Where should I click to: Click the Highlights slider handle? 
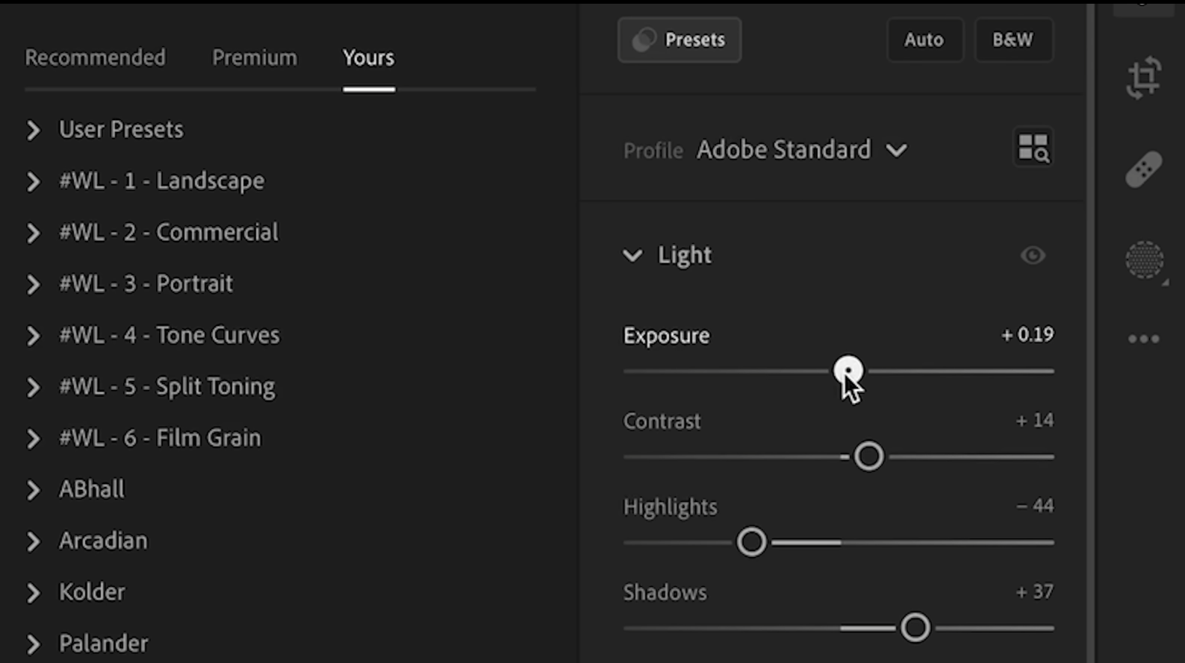click(751, 542)
